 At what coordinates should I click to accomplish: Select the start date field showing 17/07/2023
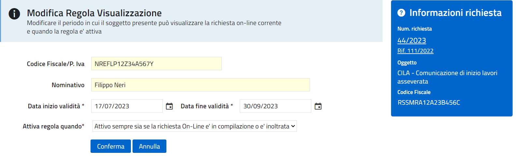[x=127, y=106]
